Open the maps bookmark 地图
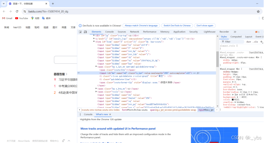 coord(35,18)
